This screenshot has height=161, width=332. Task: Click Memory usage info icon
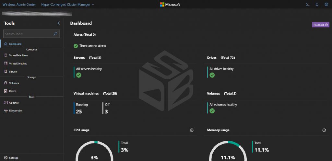(x=324, y=130)
